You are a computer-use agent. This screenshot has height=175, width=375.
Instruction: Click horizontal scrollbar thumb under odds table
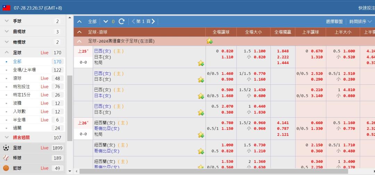pos(214,172)
